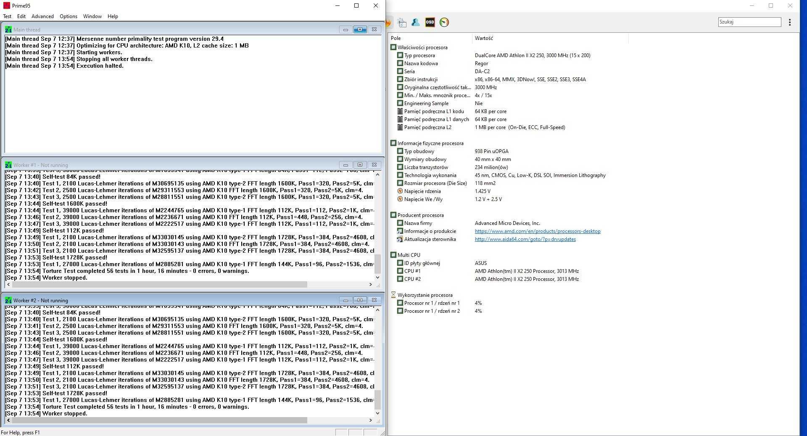Click icon beside Typ obudowy row
807x436 pixels.
pyautogui.click(x=400, y=151)
